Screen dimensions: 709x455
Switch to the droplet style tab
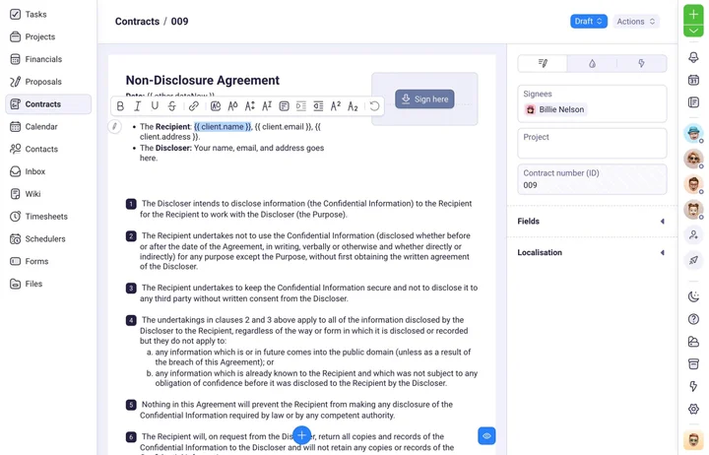[592, 64]
